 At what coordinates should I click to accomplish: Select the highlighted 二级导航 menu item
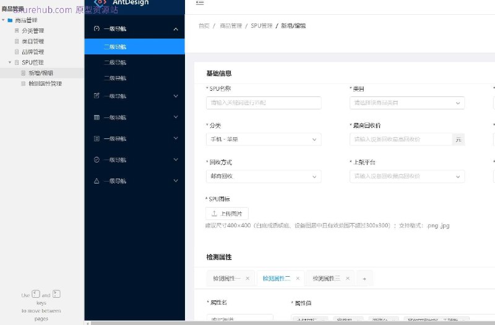tap(134, 47)
